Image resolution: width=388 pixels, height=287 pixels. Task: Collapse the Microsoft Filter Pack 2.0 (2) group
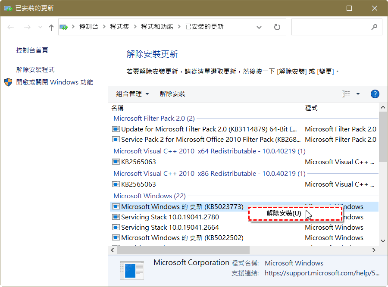coord(154,118)
